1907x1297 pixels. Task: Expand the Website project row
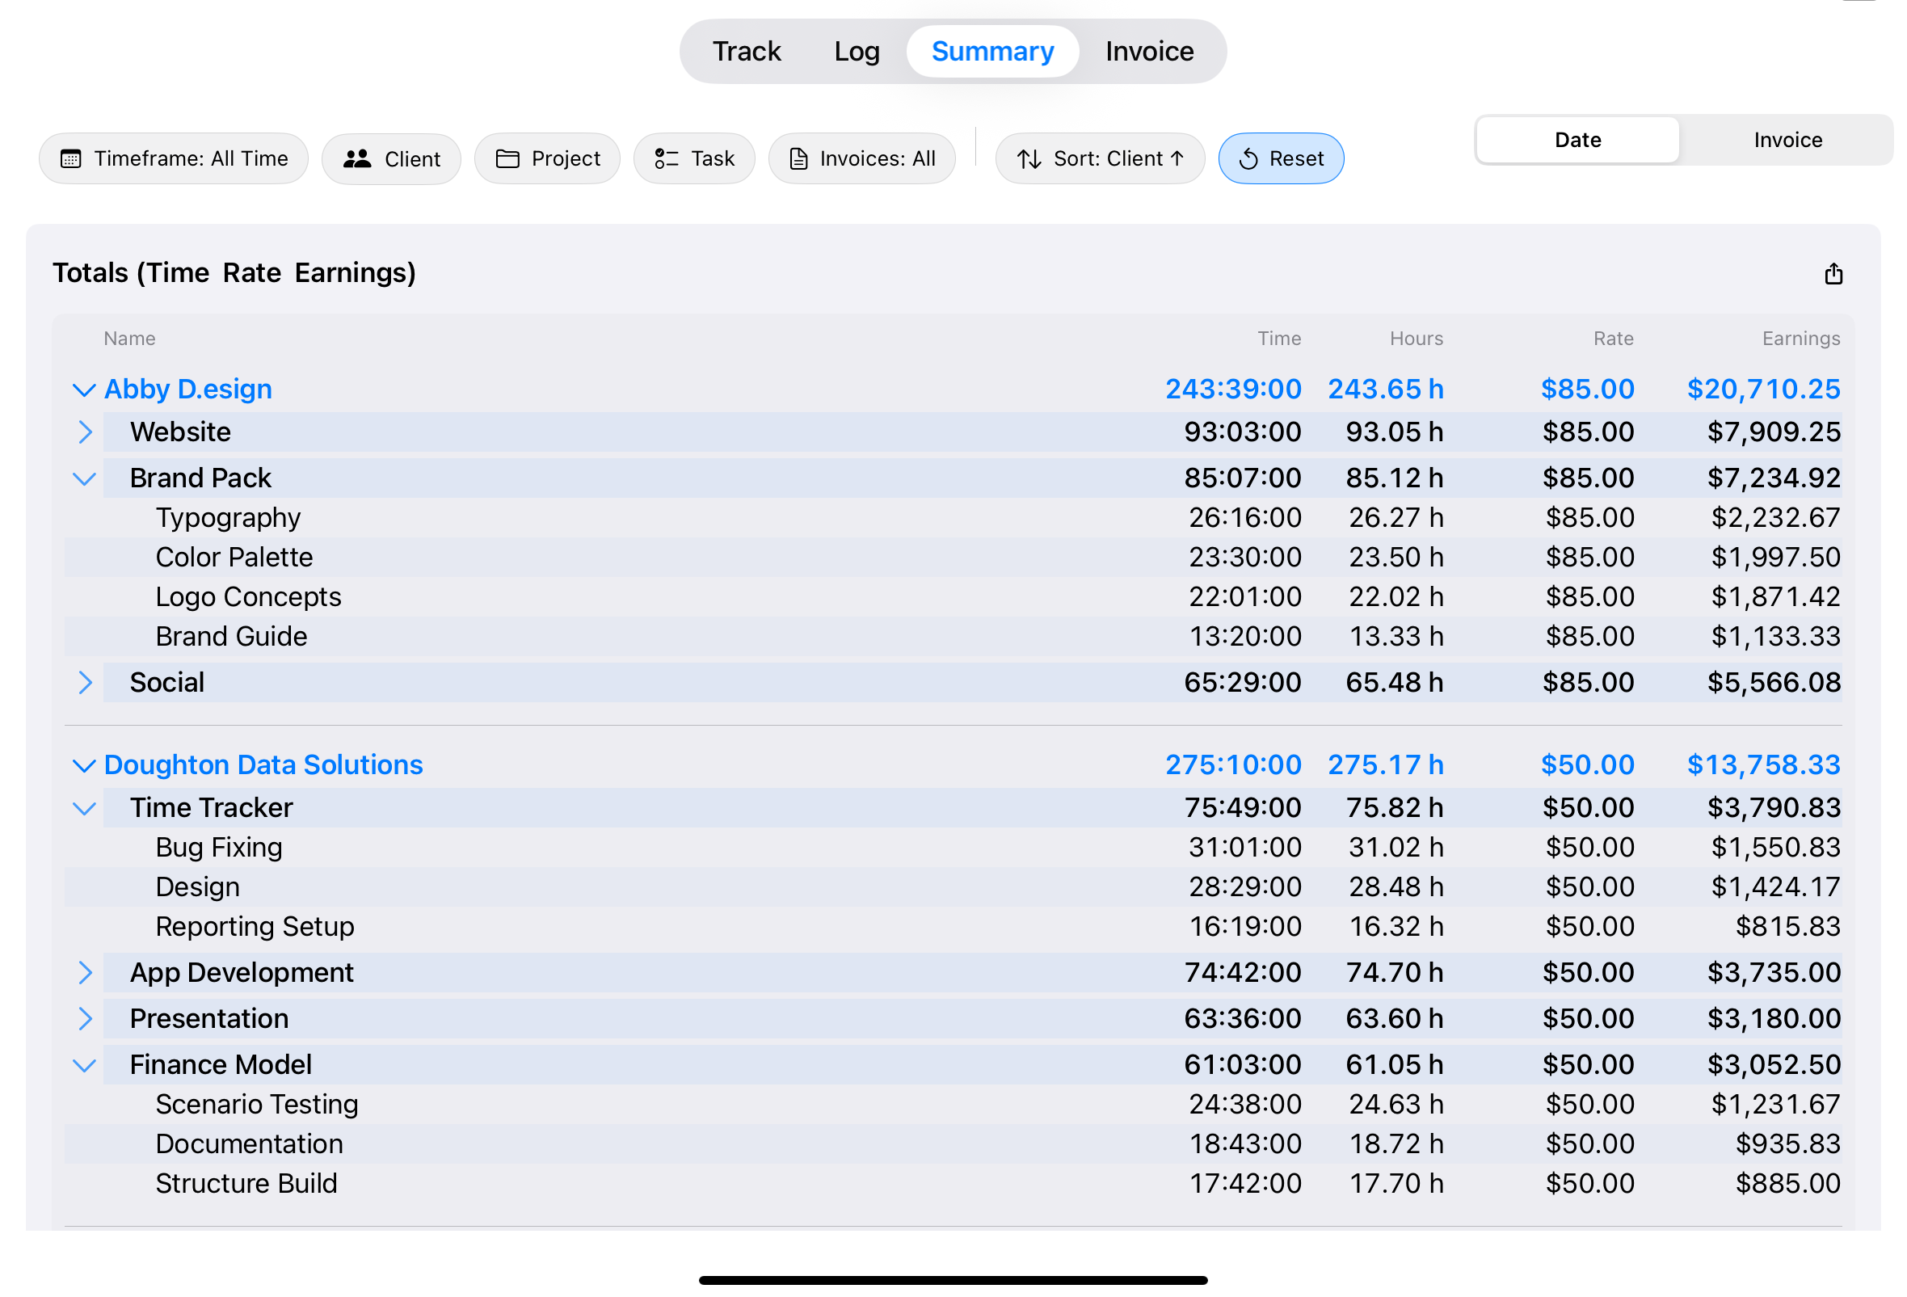[85, 432]
